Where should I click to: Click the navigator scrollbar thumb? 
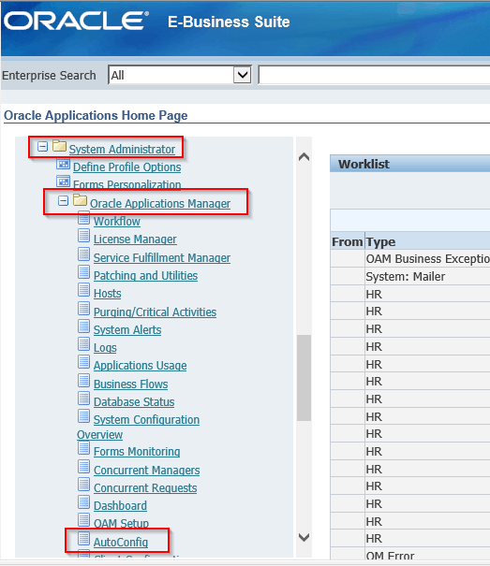[x=304, y=378]
